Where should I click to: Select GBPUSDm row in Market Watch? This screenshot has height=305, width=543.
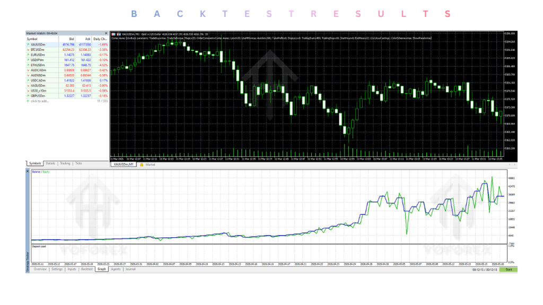[67, 96]
